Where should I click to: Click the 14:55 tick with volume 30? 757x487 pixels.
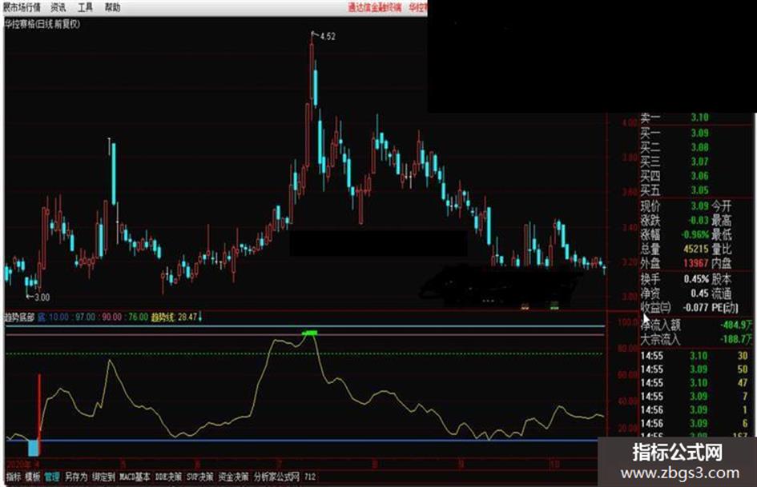click(x=694, y=356)
